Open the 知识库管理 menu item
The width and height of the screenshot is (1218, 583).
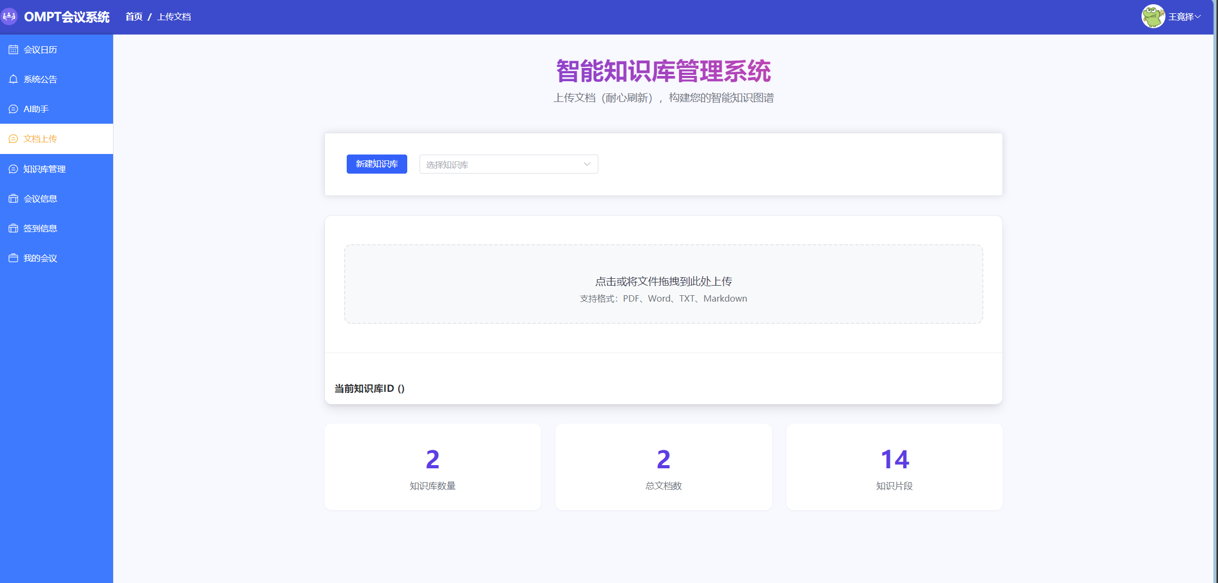tap(45, 169)
